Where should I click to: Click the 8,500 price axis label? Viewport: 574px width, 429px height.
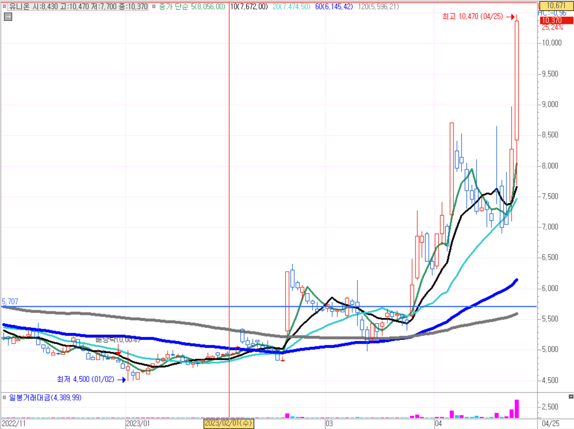pyautogui.click(x=550, y=135)
